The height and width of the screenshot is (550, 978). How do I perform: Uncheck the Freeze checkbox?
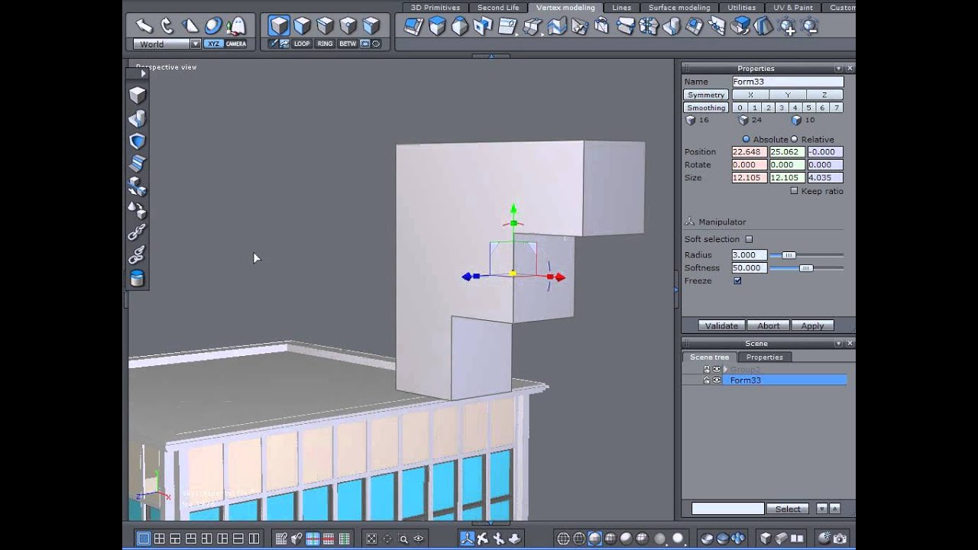pyautogui.click(x=737, y=281)
